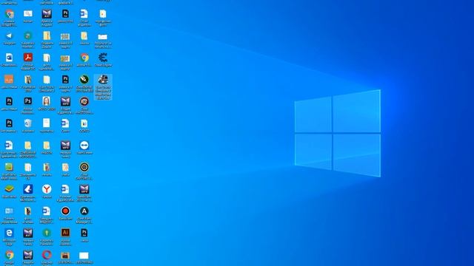Open the Telegram desktop shortcut

pyautogui.click(x=10, y=36)
